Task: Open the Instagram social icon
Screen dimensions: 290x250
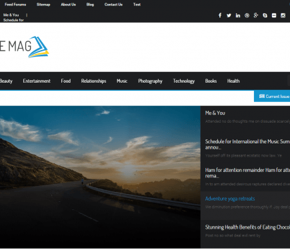Action: coord(283,15)
